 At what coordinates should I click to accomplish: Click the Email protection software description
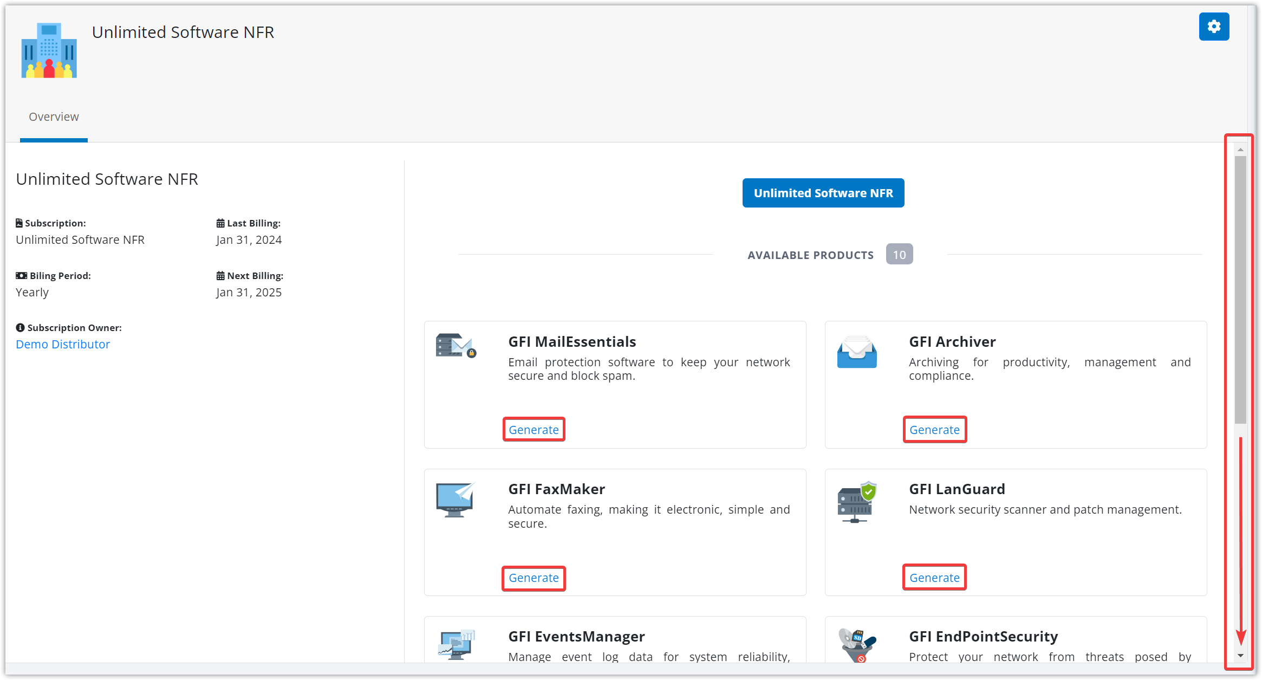coord(649,369)
